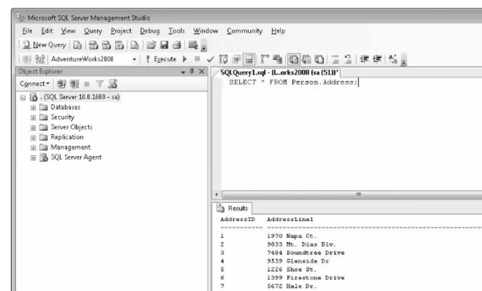The height and width of the screenshot is (291, 482).
Task: Click the Stop icon in Object Explorer
Action: coord(87,84)
